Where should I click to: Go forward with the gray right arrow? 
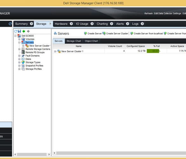tap(28, 31)
